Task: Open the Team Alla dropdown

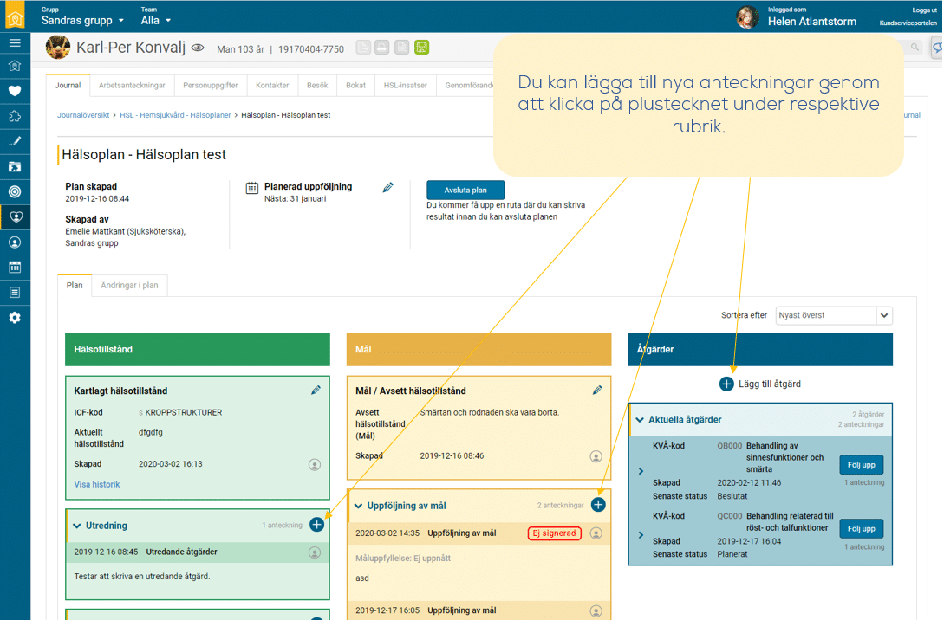Action: click(x=156, y=21)
